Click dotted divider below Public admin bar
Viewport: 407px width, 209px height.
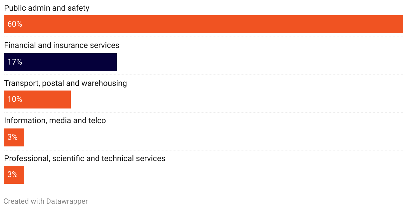203,37
